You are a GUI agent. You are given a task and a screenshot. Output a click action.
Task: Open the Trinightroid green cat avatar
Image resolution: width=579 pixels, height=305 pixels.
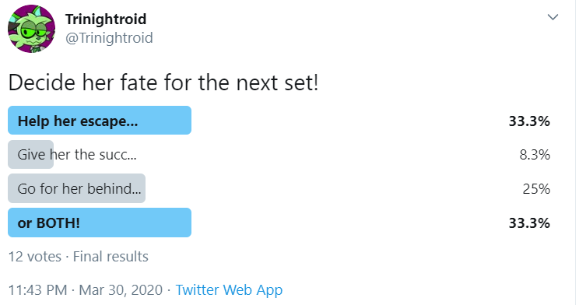pyautogui.click(x=31, y=29)
